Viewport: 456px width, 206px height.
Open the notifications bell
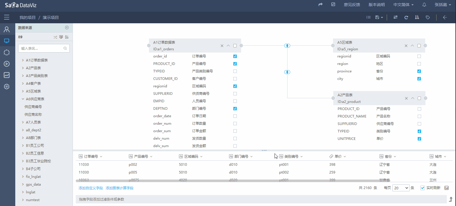coord(424,5)
